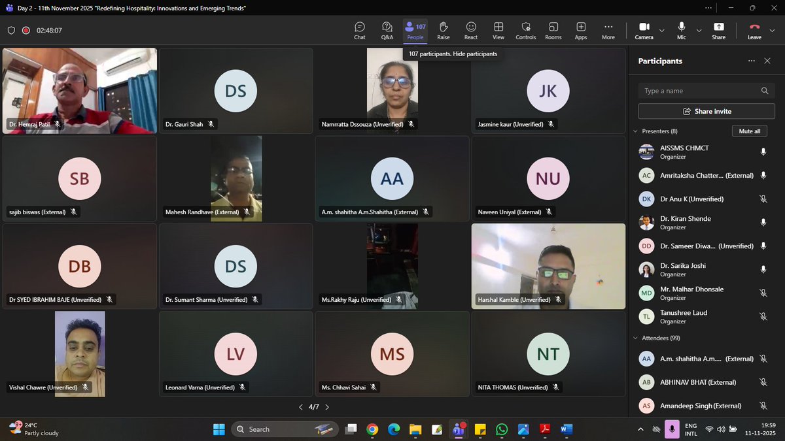Toggle the Camera on or off
Viewport: 785px width, 441px height.
click(x=644, y=31)
